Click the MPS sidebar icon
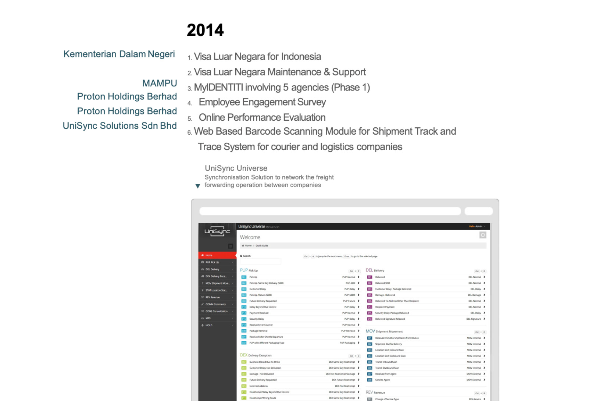The width and height of the screenshot is (589, 401). point(203,318)
